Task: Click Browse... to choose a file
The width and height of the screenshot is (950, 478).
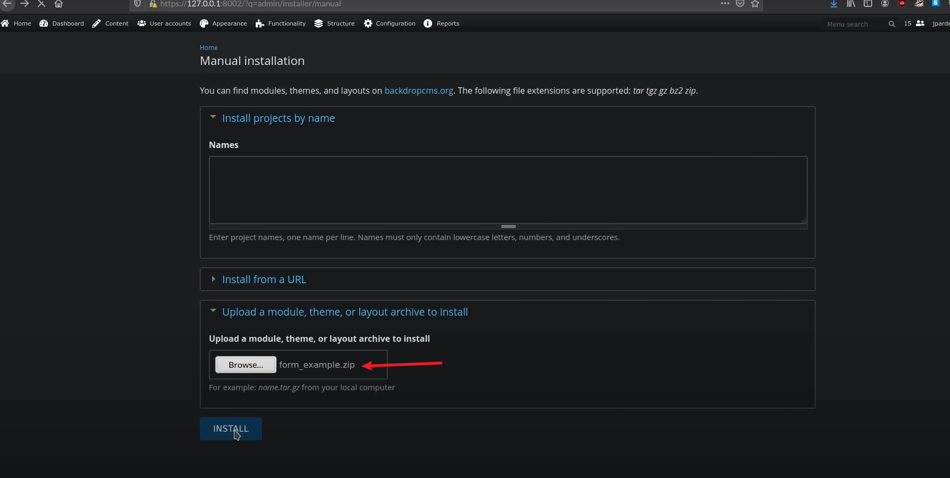Action: tap(246, 365)
